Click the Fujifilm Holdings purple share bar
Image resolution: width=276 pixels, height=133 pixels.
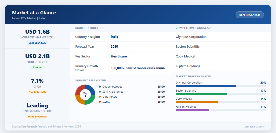[x=192, y=110]
